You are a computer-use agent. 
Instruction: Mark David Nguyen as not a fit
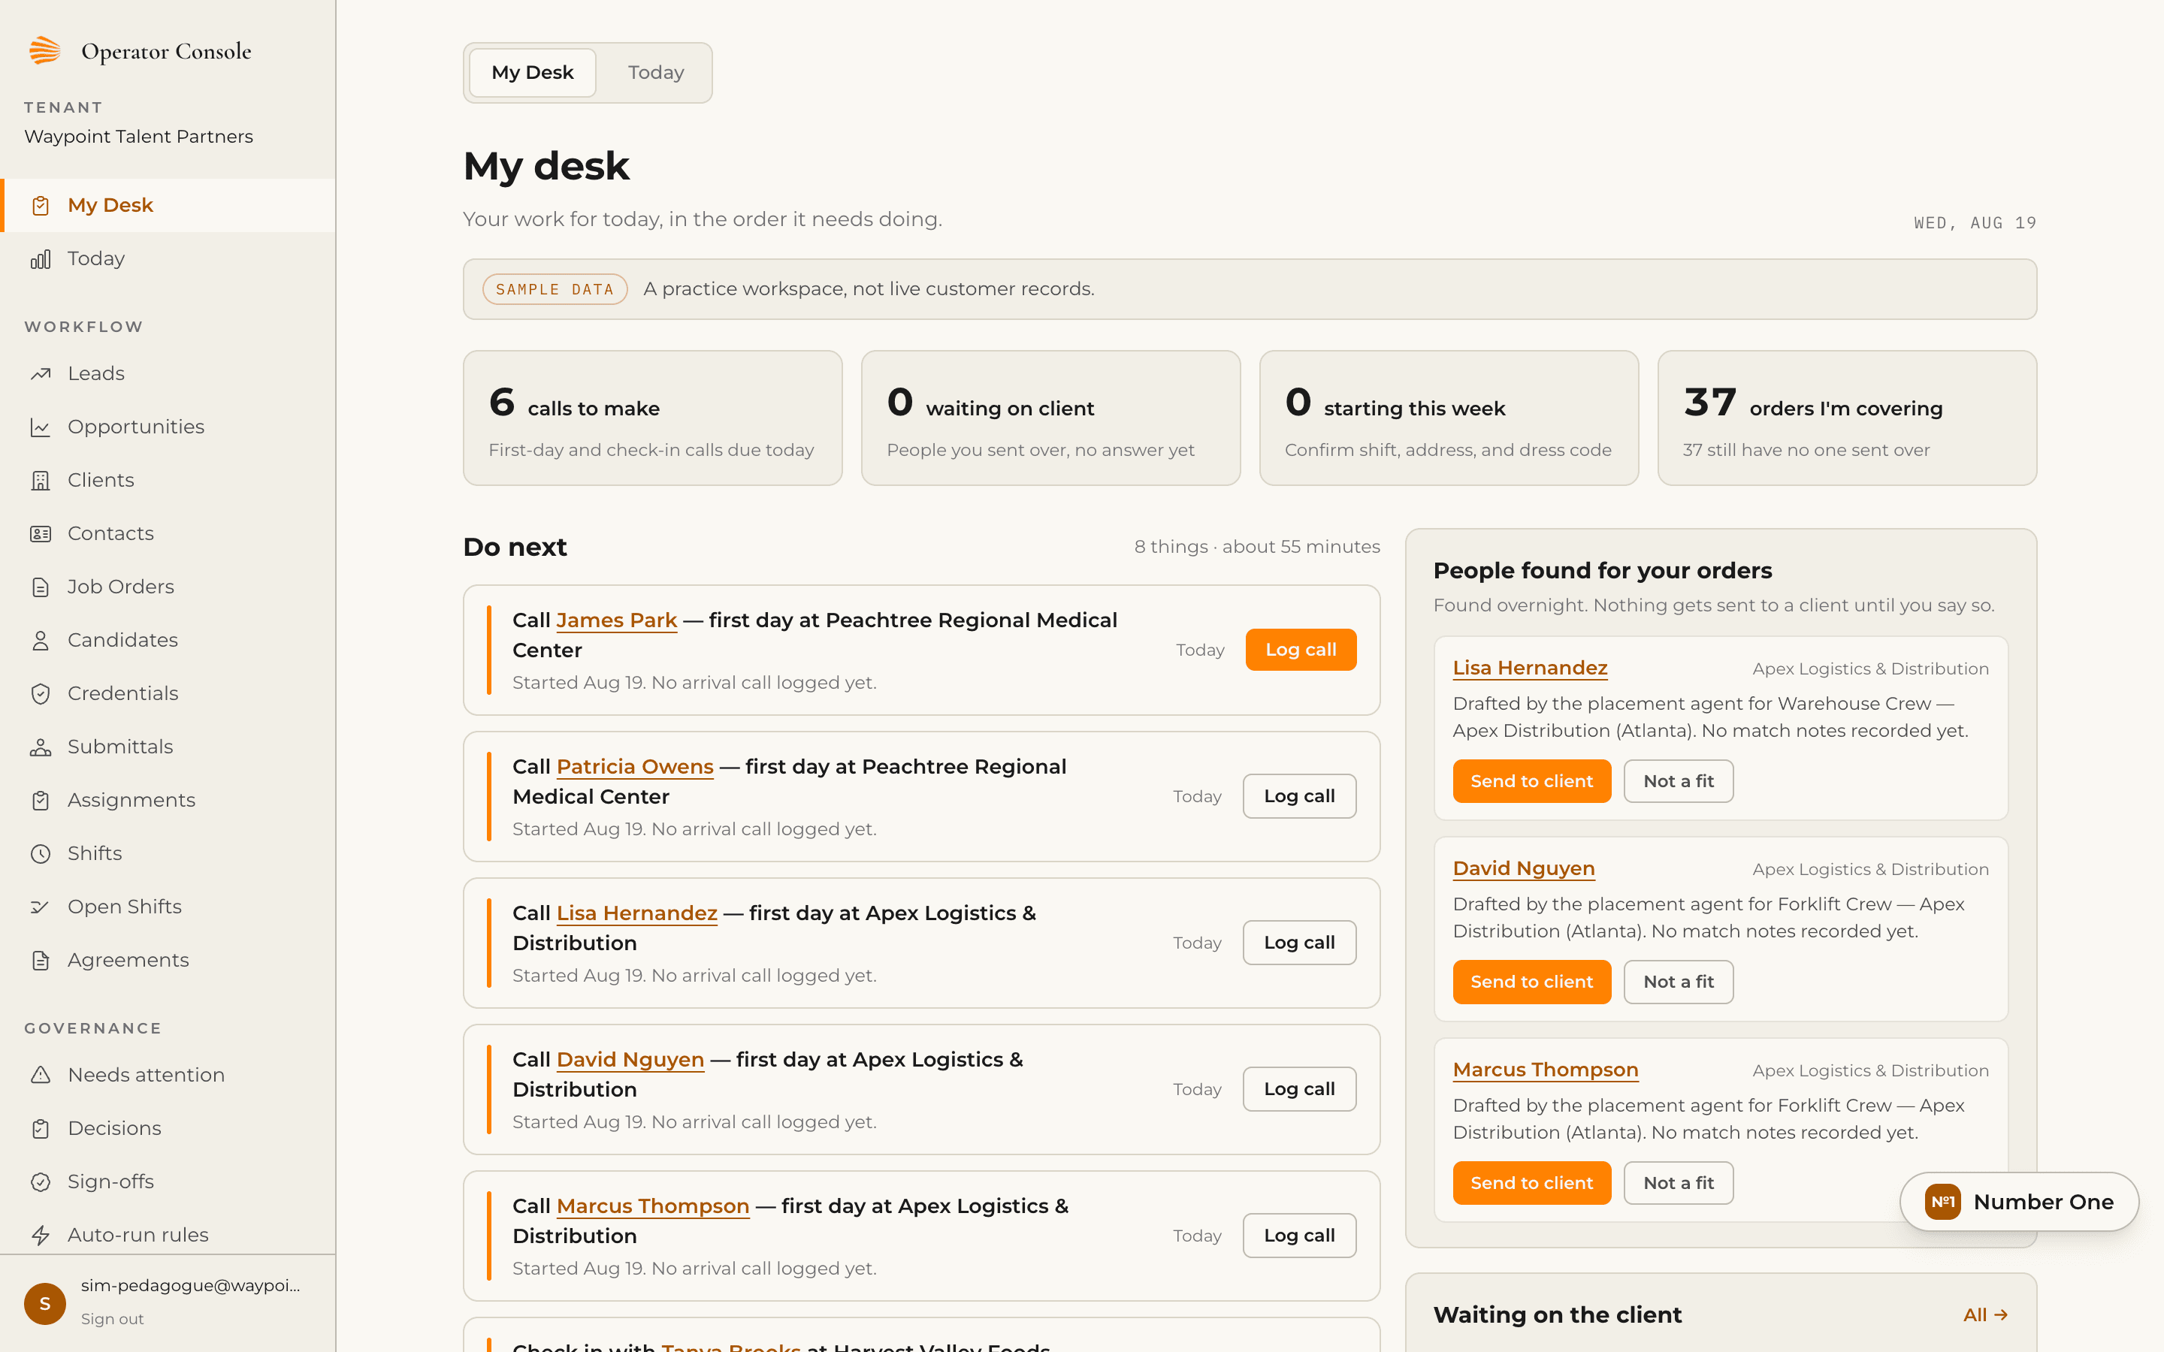1679,982
